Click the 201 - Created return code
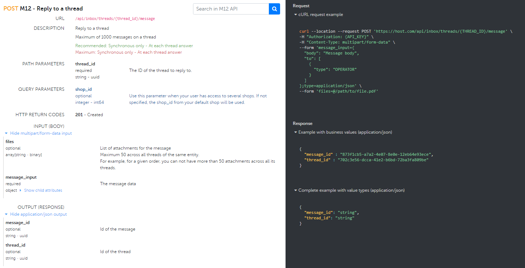Viewport: 525px width, 268px height. [x=89, y=115]
